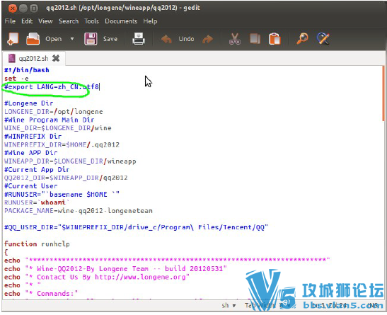Click the '#export LANG=zh_CN.utf8' line
Screen dimensions: 387x315
point(52,87)
